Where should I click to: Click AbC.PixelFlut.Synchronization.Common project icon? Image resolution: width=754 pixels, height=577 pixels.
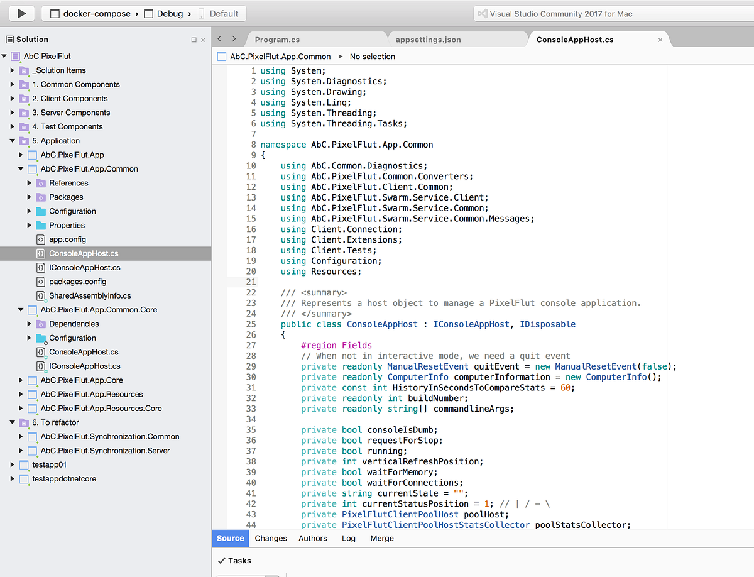point(32,436)
